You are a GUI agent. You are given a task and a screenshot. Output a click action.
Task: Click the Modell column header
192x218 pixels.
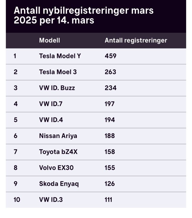49,40
